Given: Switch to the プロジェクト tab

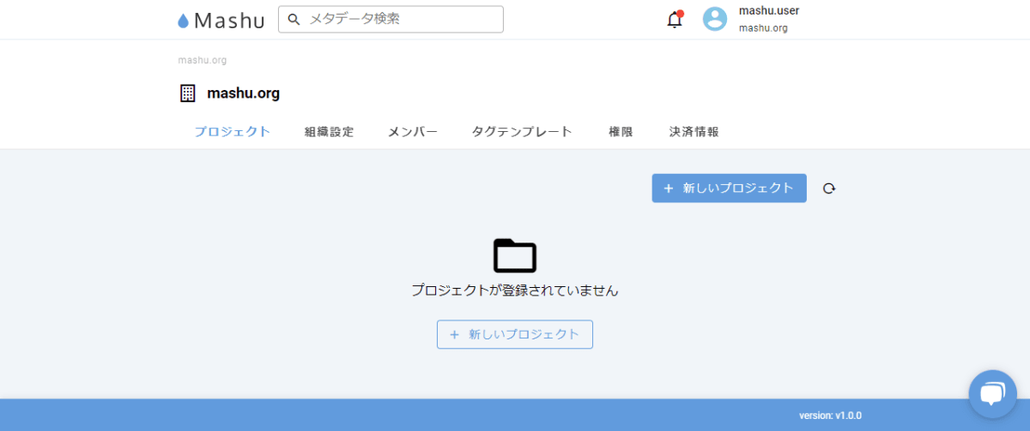Looking at the screenshot, I should [x=233, y=132].
